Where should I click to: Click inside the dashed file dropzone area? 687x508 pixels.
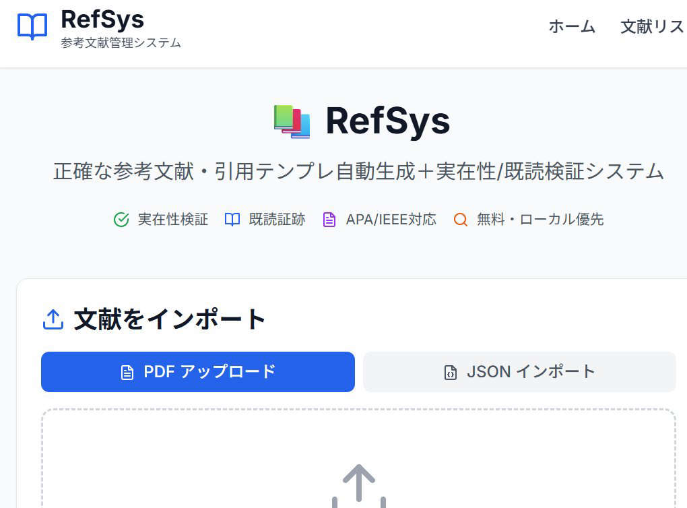tap(358, 458)
